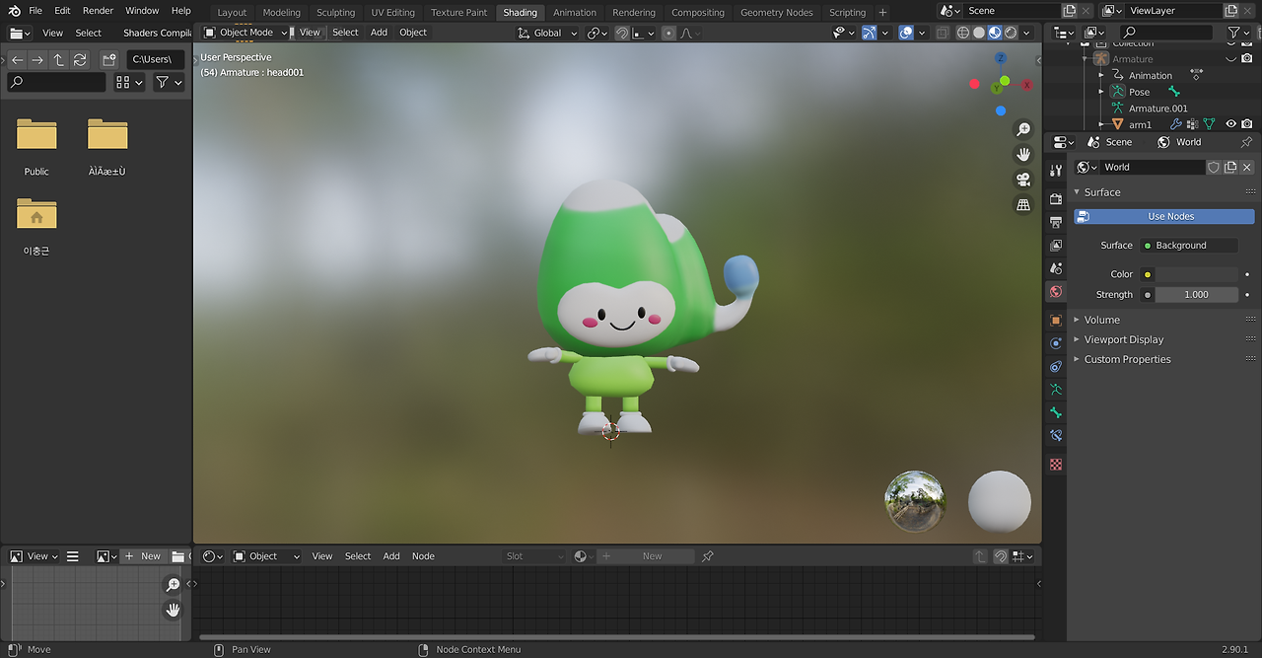Open the Render menu in top bar
The width and height of the screenshot is (1262, 658).
98,11
